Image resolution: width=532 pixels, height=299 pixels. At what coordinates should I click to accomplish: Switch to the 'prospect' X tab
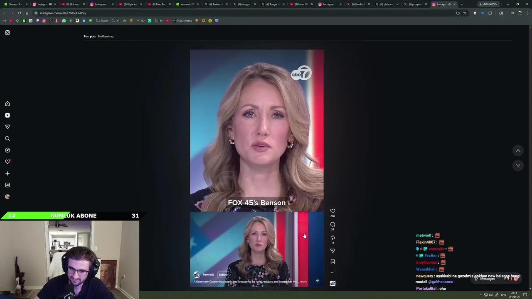point(415,4)
